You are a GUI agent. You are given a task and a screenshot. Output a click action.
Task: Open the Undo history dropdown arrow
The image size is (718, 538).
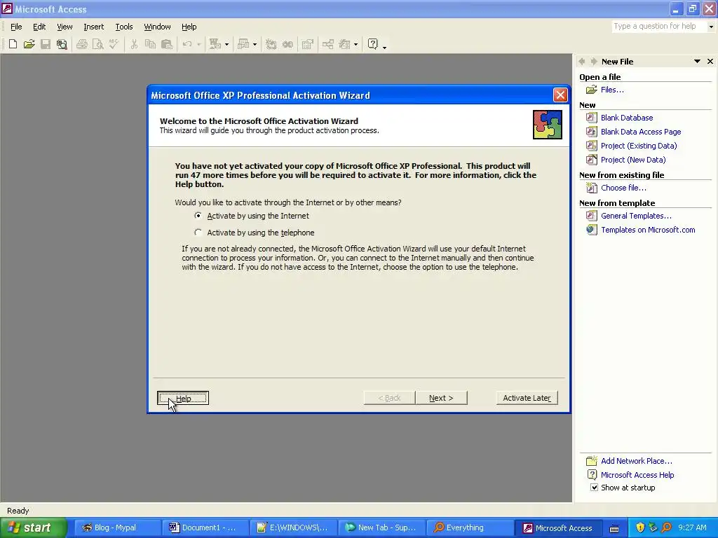tap(198, 44)
